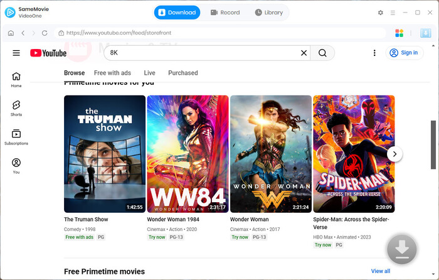This screenshot has height=280, width=439.
Task: Click the page vertical scrollbar thumb
Action: (x=433, y=144)
